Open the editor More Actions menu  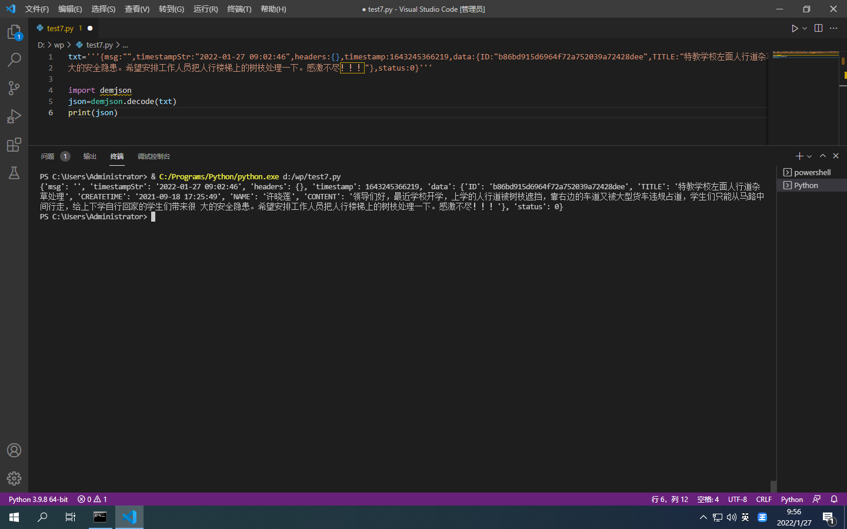[833, 28]
